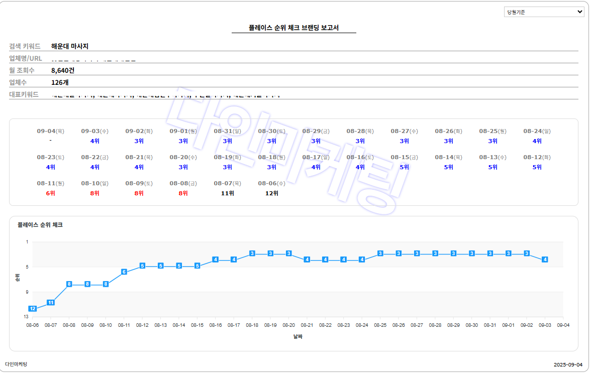This screenshot has height=373, width=590.
Task: Click the 09-03(수) date in the rank table
Action: pyautogui.click(x=94, y=131)
